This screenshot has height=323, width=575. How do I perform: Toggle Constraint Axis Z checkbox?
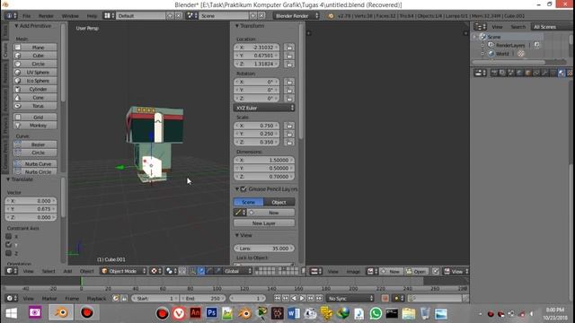[x=8, y=253]
